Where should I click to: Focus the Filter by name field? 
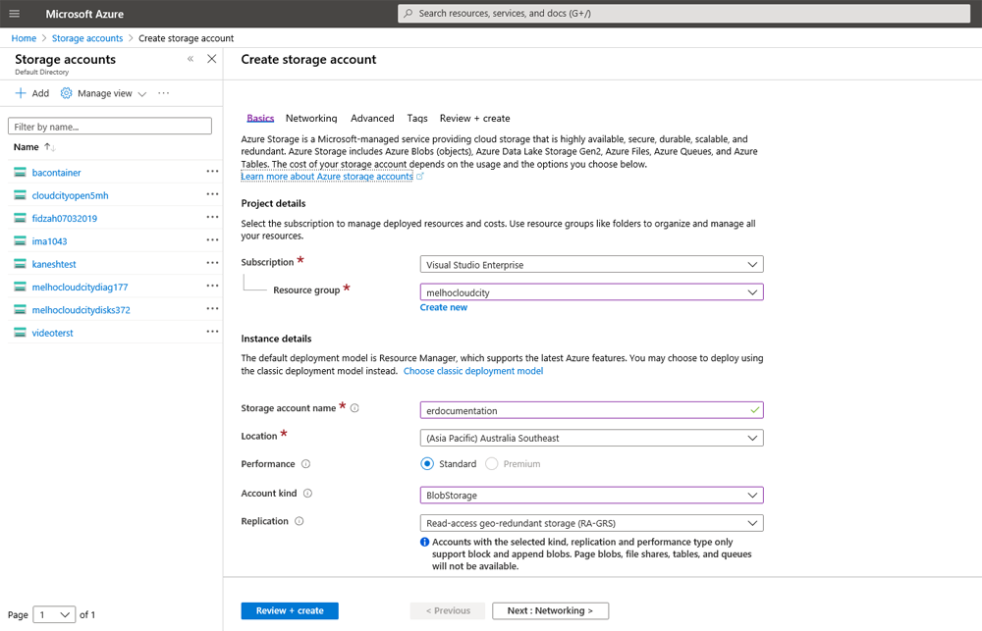pos(109,127)
